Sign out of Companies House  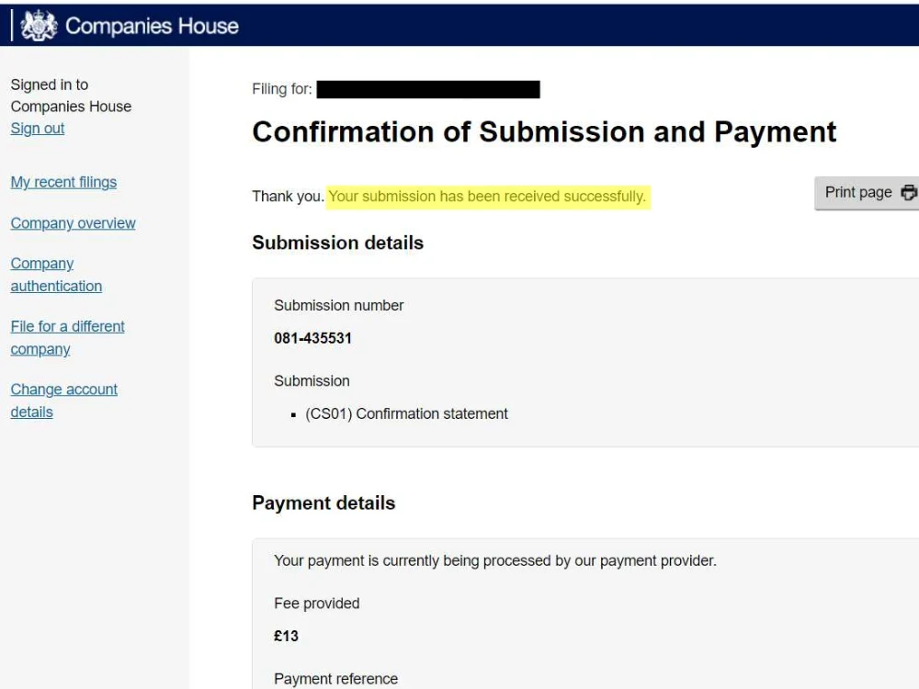click(37, 128)
